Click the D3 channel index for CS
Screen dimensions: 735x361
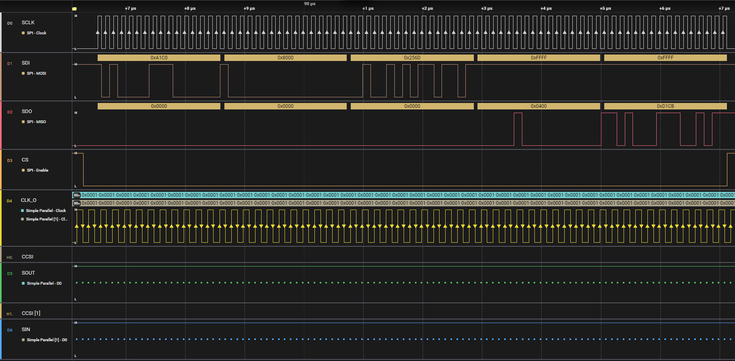coord(10,161)
